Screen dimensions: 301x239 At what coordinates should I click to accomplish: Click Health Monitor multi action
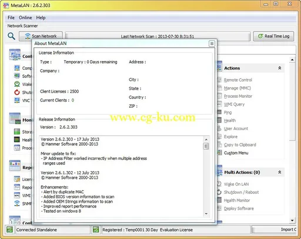[x=237, y=200]
